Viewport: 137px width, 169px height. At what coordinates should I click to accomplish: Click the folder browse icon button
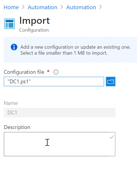[x=111, y=81]
